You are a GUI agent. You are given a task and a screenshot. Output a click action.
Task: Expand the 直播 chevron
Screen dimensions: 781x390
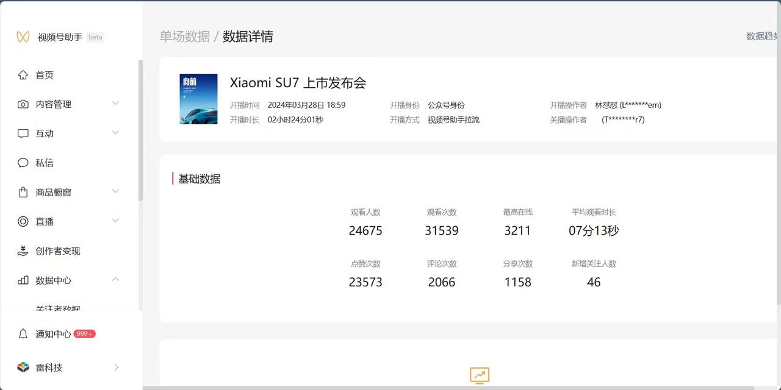[115, 221]
